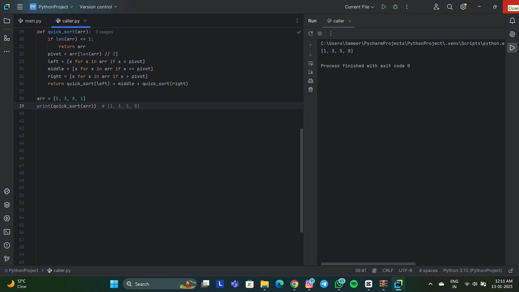Open the Structure tool window icon
Screen dimensions: 519x292
click(6, 38)
